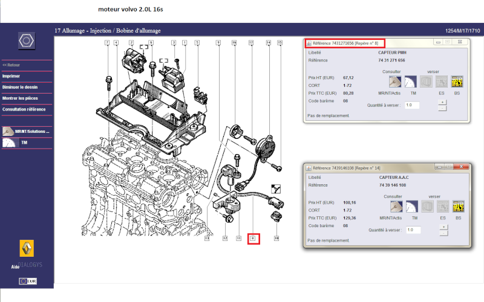
Task: Open MR/NT/Actis wrench icon in CAPTEUR PMH window
Action: pyautogui.click(x=395, y=82)
